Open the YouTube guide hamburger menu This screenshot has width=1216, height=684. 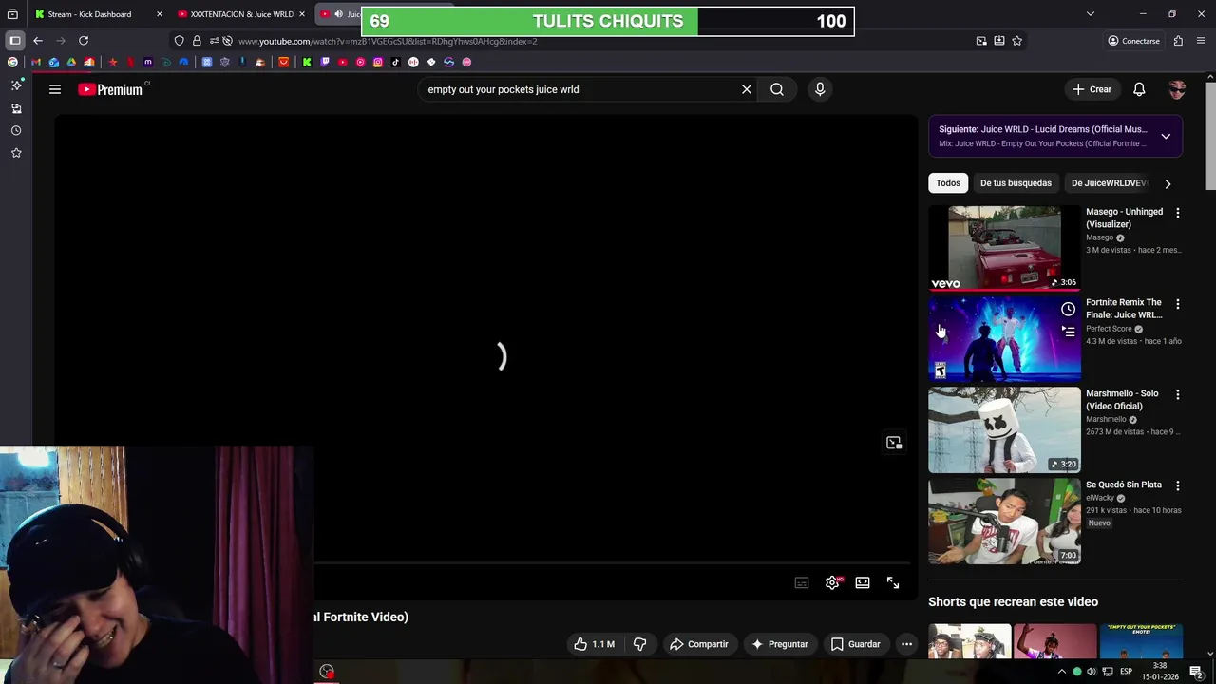click(55, 89)
